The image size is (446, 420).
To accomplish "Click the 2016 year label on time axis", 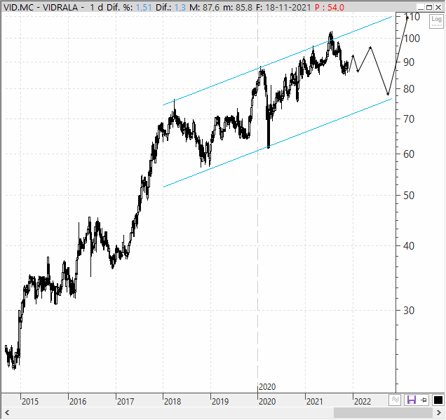I will click(78, 402).
